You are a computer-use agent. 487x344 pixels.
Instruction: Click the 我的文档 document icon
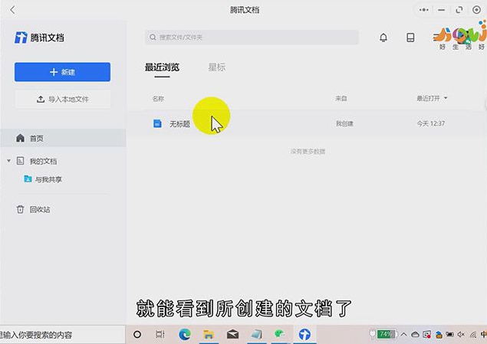[x=20, y=161]
